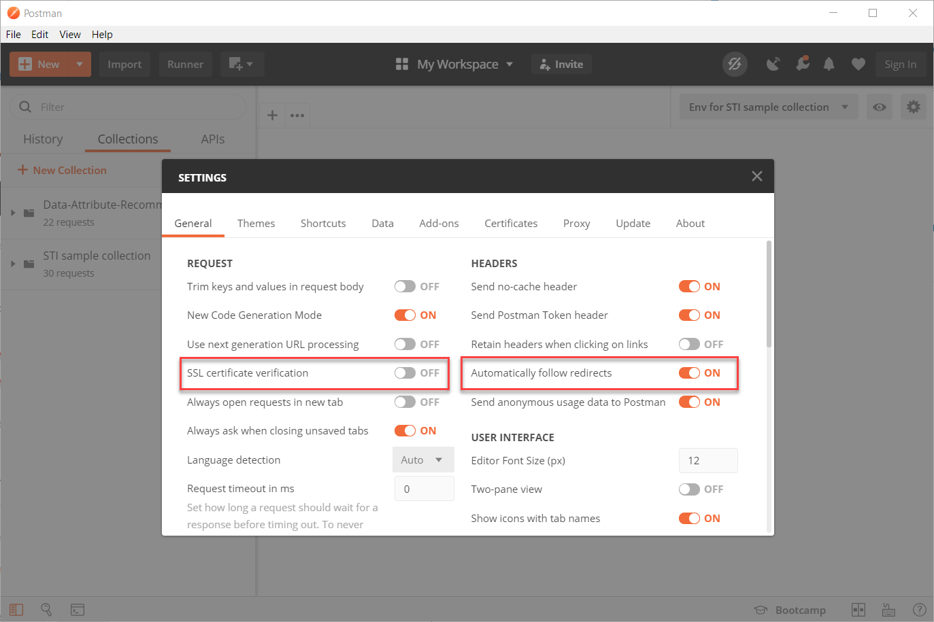Toggle Retain headers when clicking on links
Viewport: 934px width, 622px height.
click(x=689, y=344)
